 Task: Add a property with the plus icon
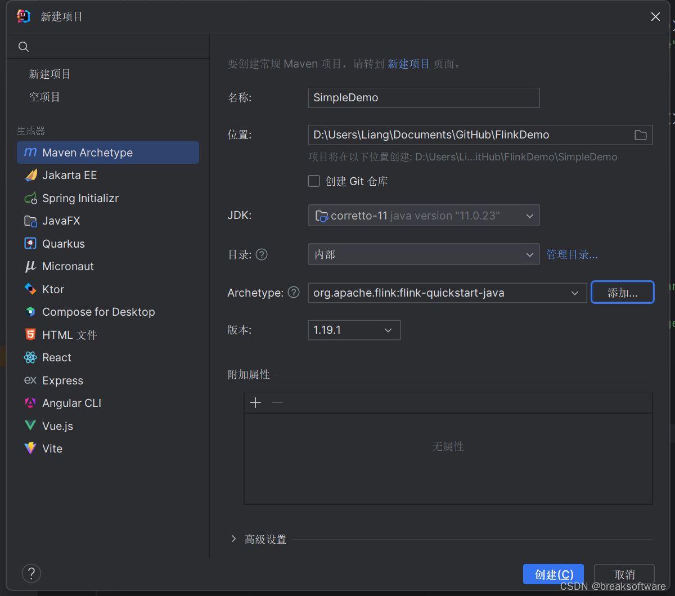[x=255, y=402]
